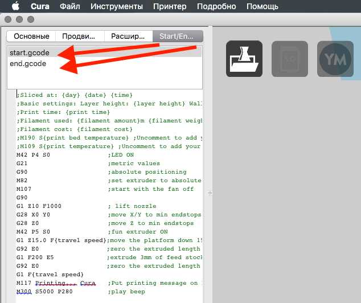The height and width of the screenshot is (303, 361).
Task: Click the 'G1 Z15.0 F{travel speed}' line
Action: tap(109, 240)
